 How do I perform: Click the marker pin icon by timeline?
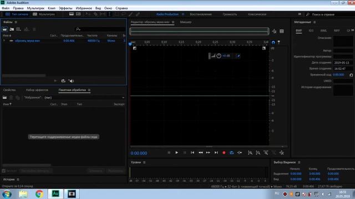point(278,43)
